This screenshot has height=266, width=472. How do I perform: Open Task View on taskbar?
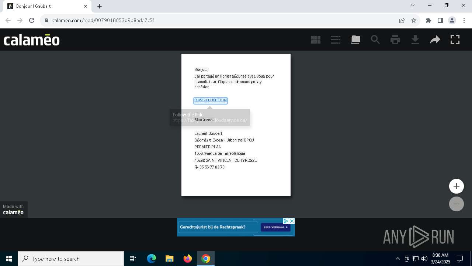[133, 259]
